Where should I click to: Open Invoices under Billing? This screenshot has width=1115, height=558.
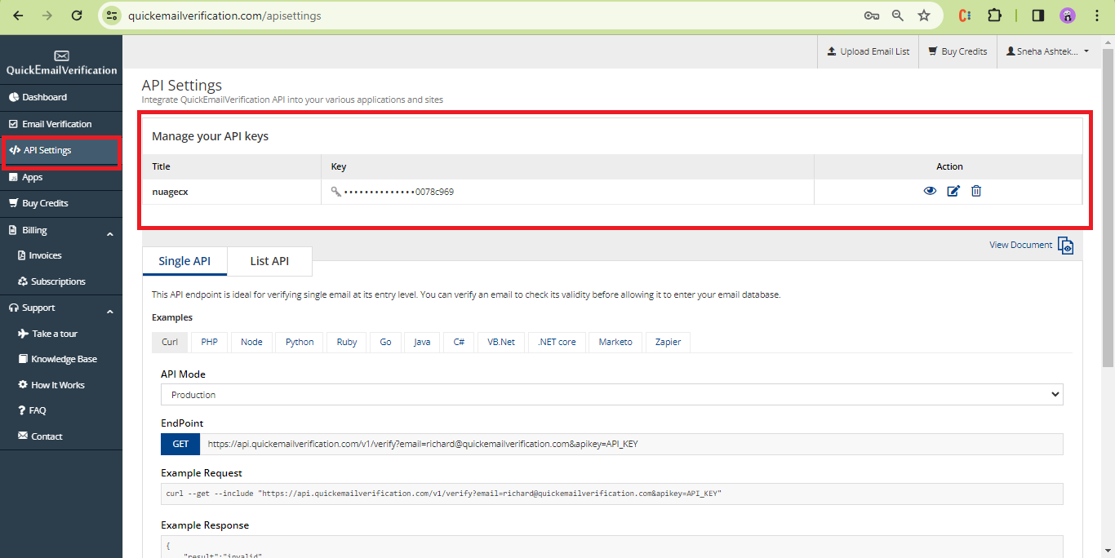click(x=61, y=255)
